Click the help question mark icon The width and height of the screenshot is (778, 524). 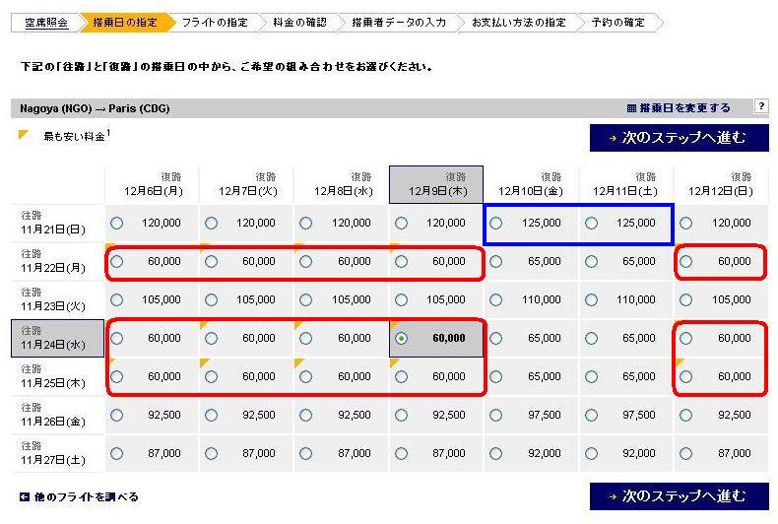(760, 106)
